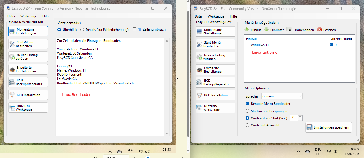
Task: Click the Voreinstellung column header
Action: [x=341, y=39]
